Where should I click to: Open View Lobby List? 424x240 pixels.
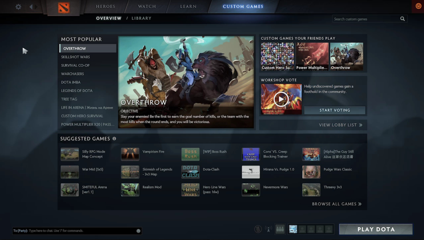340,125
